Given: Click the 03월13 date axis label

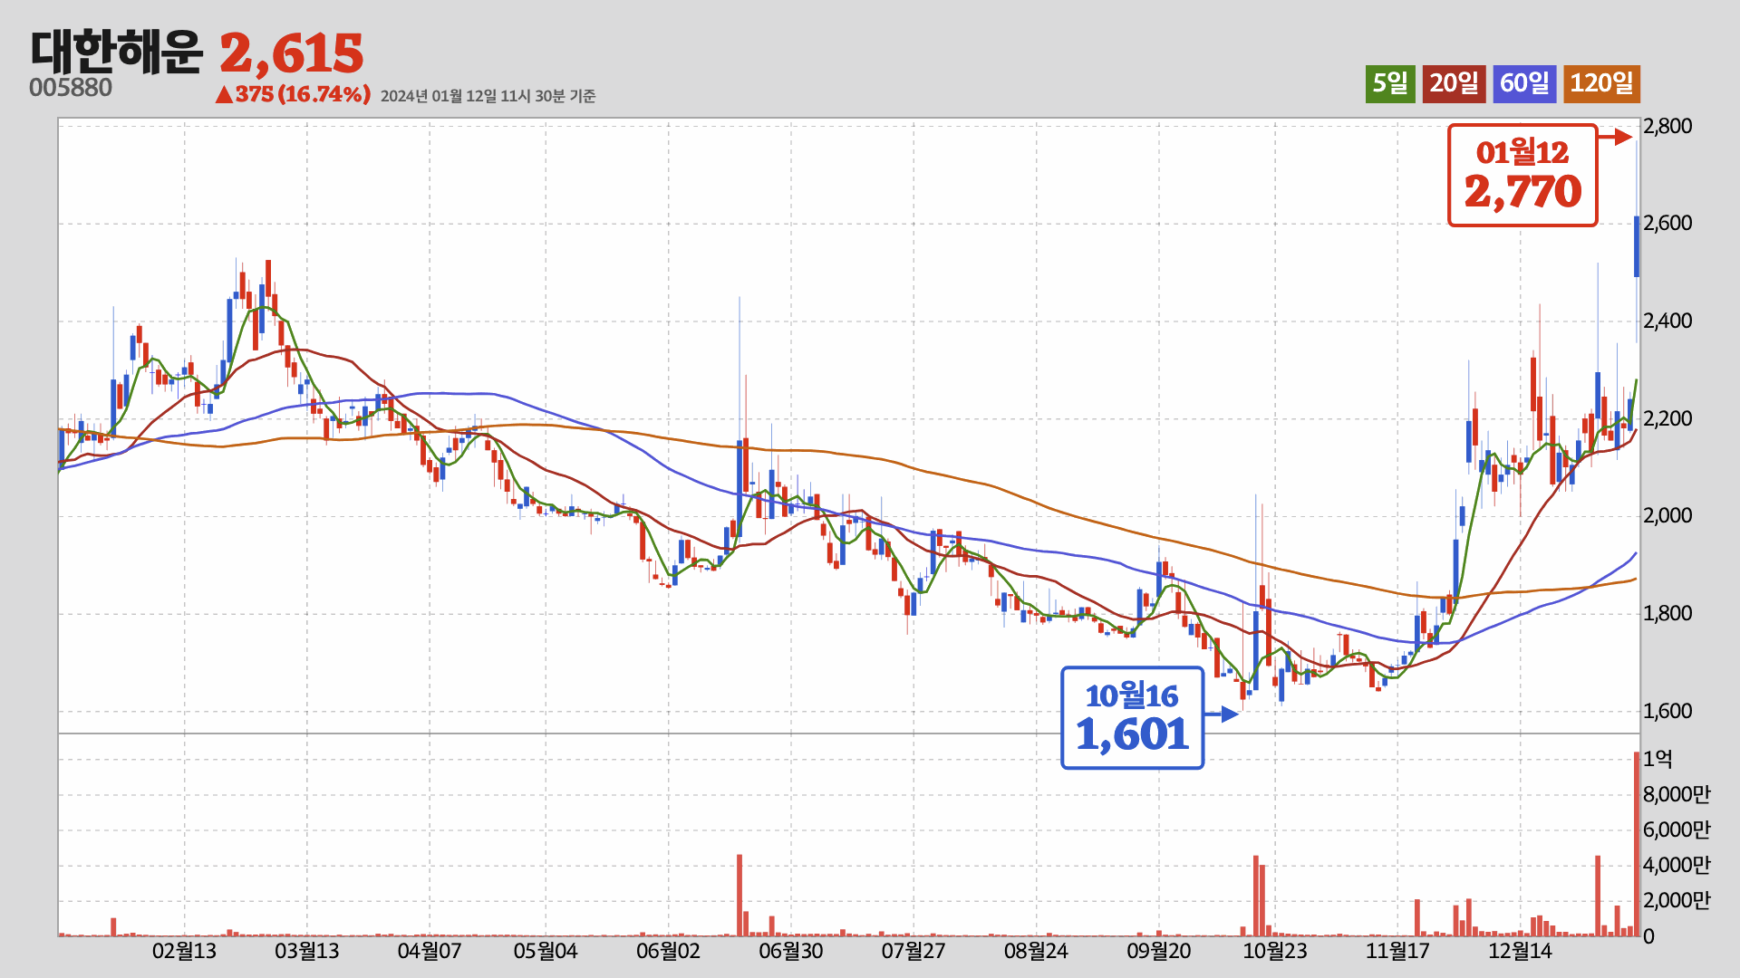Looking at the screenshot, I should click(306, 952).
